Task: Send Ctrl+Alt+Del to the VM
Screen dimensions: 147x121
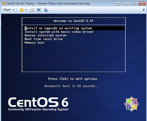Action: tap(32, 10)
